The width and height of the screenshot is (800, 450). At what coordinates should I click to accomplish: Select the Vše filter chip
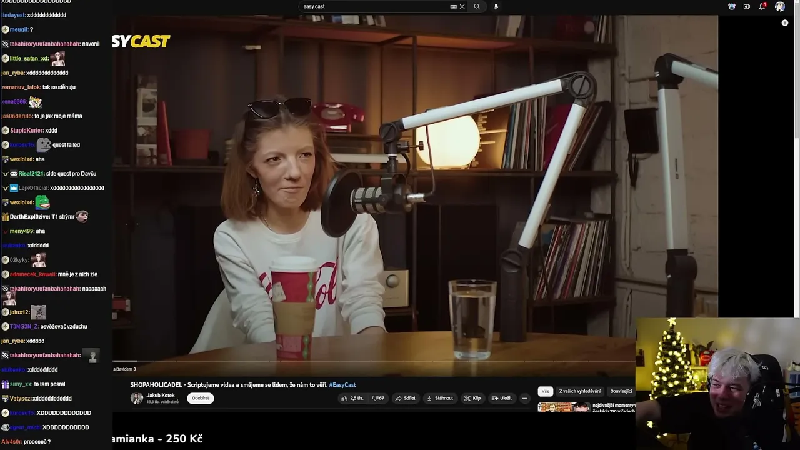[x=546, y=391]
